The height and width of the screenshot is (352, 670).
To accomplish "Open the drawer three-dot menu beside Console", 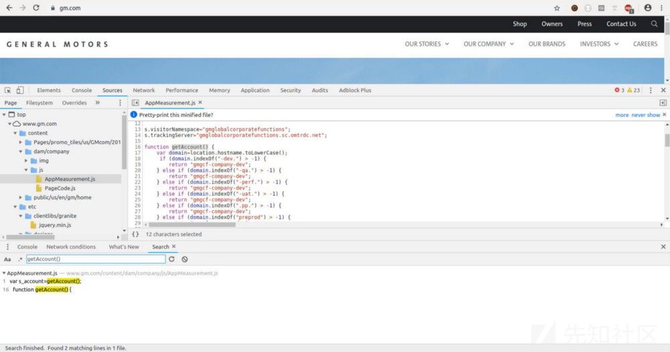I will 7,247.
